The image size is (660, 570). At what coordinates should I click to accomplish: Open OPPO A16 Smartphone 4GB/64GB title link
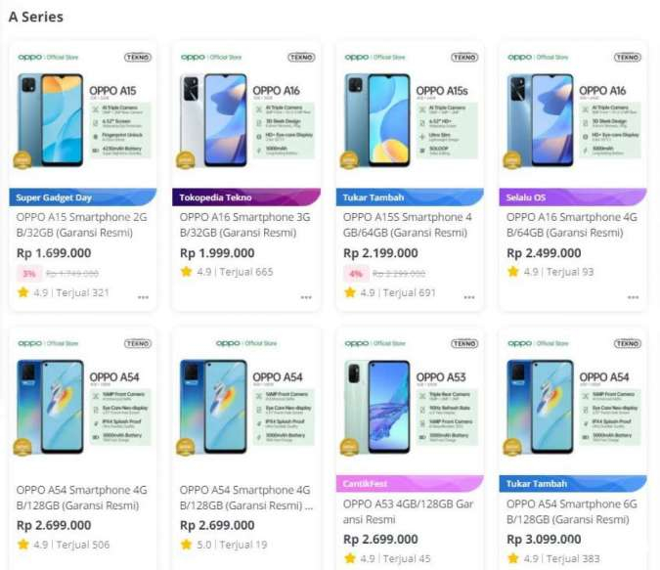pyautogui.click(x=572, y=225)
